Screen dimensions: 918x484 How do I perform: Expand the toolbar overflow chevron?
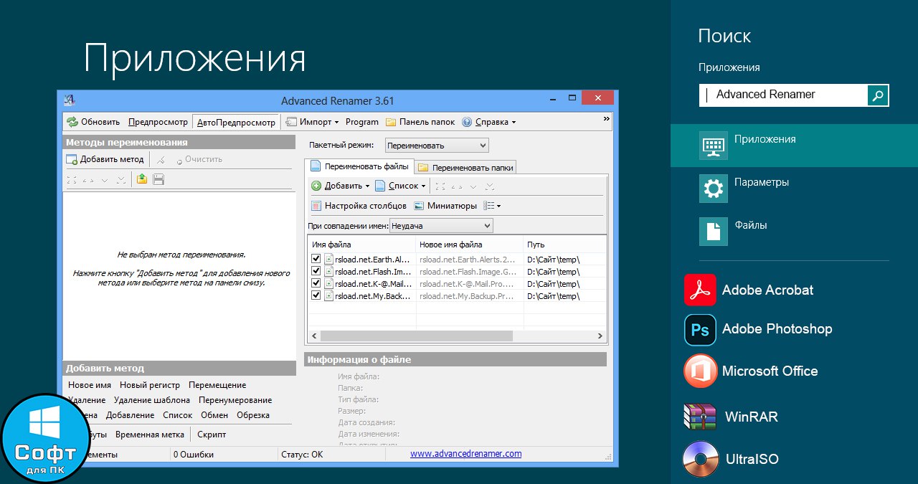pyautogui.click(x=607, y=119)
